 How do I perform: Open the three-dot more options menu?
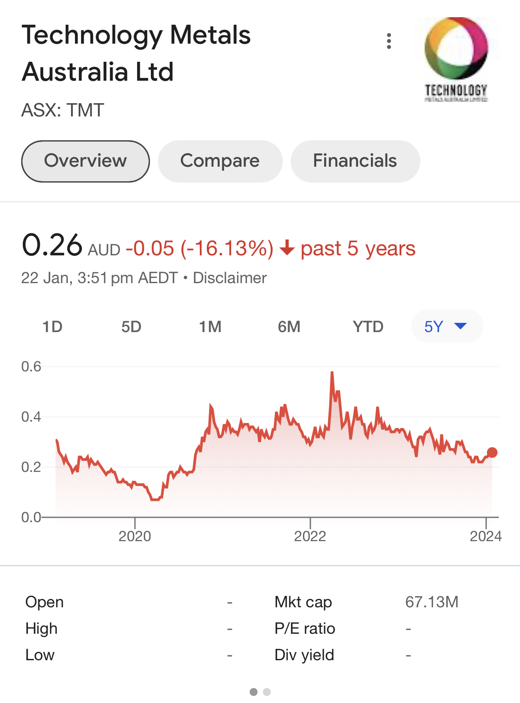(389, 41)
